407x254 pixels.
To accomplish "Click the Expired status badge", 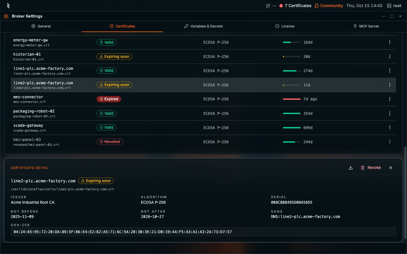I will (x=109, y=99).
